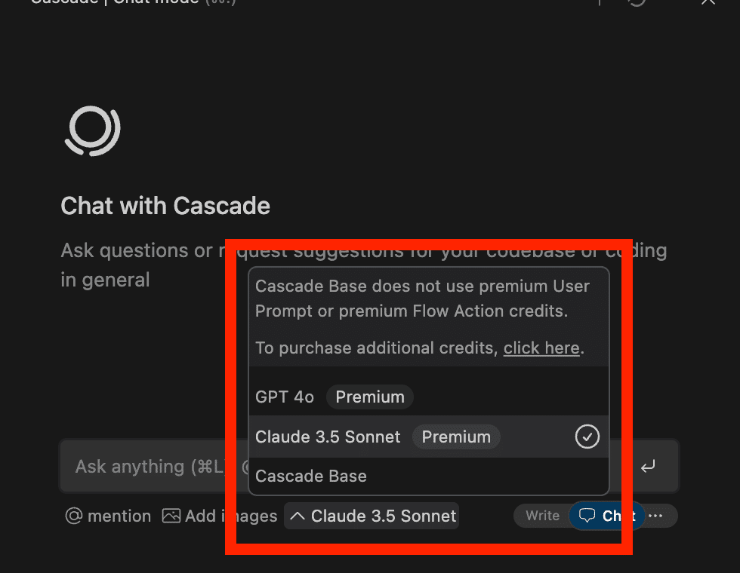Choose Cascade Base from the model list
This screenshot has width=740, height=573.
click(x=311, y=476)
